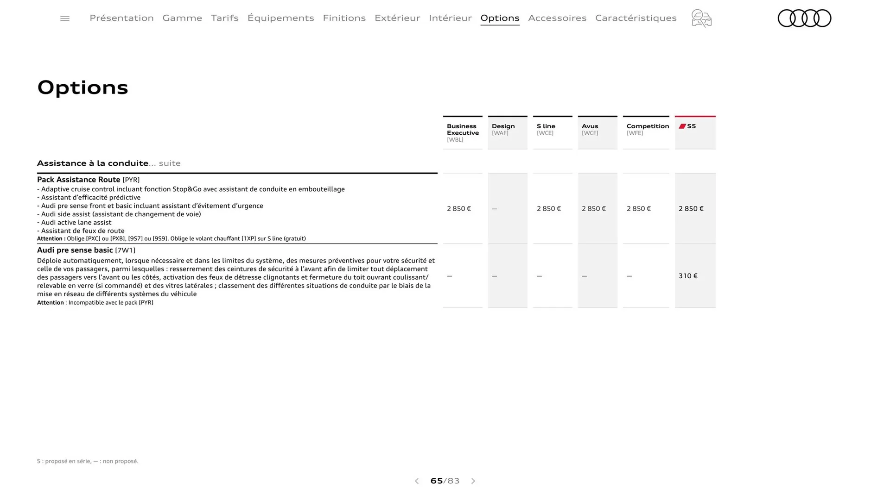Click the 310 € price in S5 column
Viewport: 890px width, 500px height.
[688, 276]
